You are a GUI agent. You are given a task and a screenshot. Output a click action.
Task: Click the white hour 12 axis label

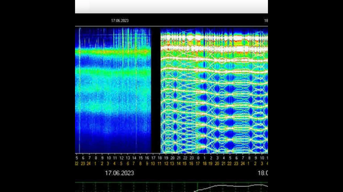[121, 158]
